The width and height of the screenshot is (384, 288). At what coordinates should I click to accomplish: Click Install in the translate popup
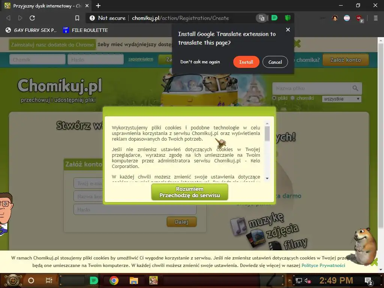tap(246, 62)
